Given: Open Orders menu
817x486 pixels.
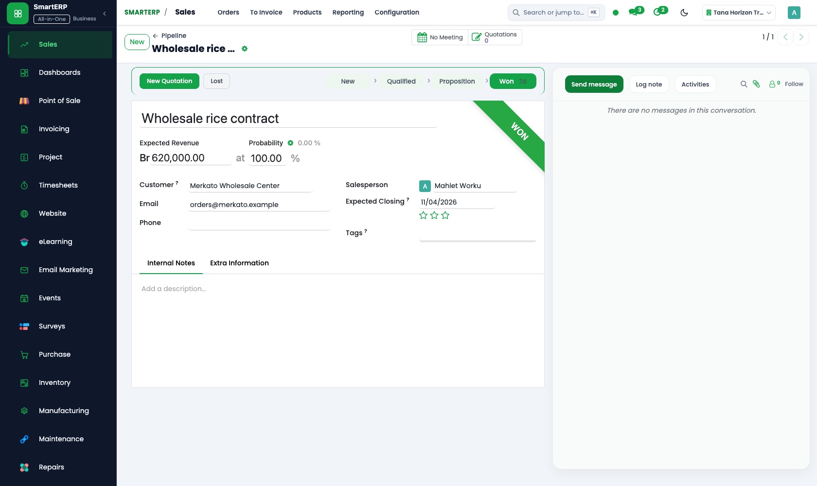Looking at the screenshot, I should [228, 12].
